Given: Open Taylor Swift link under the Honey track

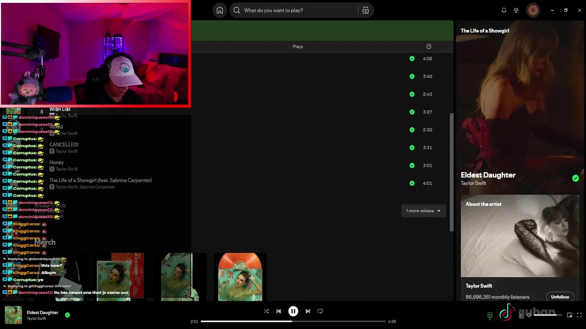Looking at the screenshot, I should click(66, 169).
